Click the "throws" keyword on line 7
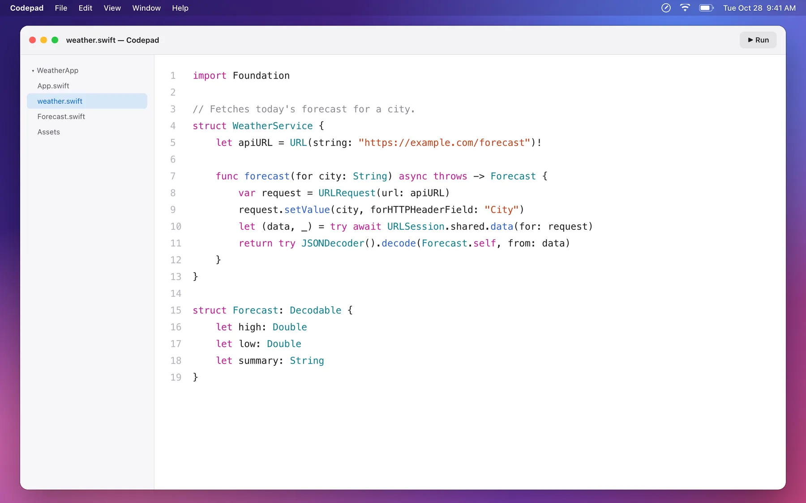806x503 pixels. point(450,176)
